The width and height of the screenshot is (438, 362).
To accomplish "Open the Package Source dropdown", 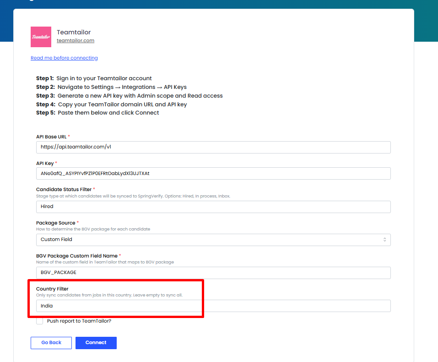I will (x=213, y=240).
